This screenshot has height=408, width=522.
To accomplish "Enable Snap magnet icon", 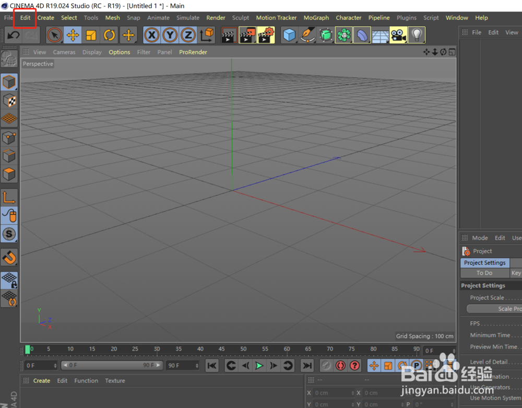I will (9, 258).
